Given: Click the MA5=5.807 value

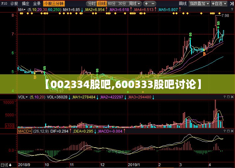Looking at the screenshot, I should point(168,10).
